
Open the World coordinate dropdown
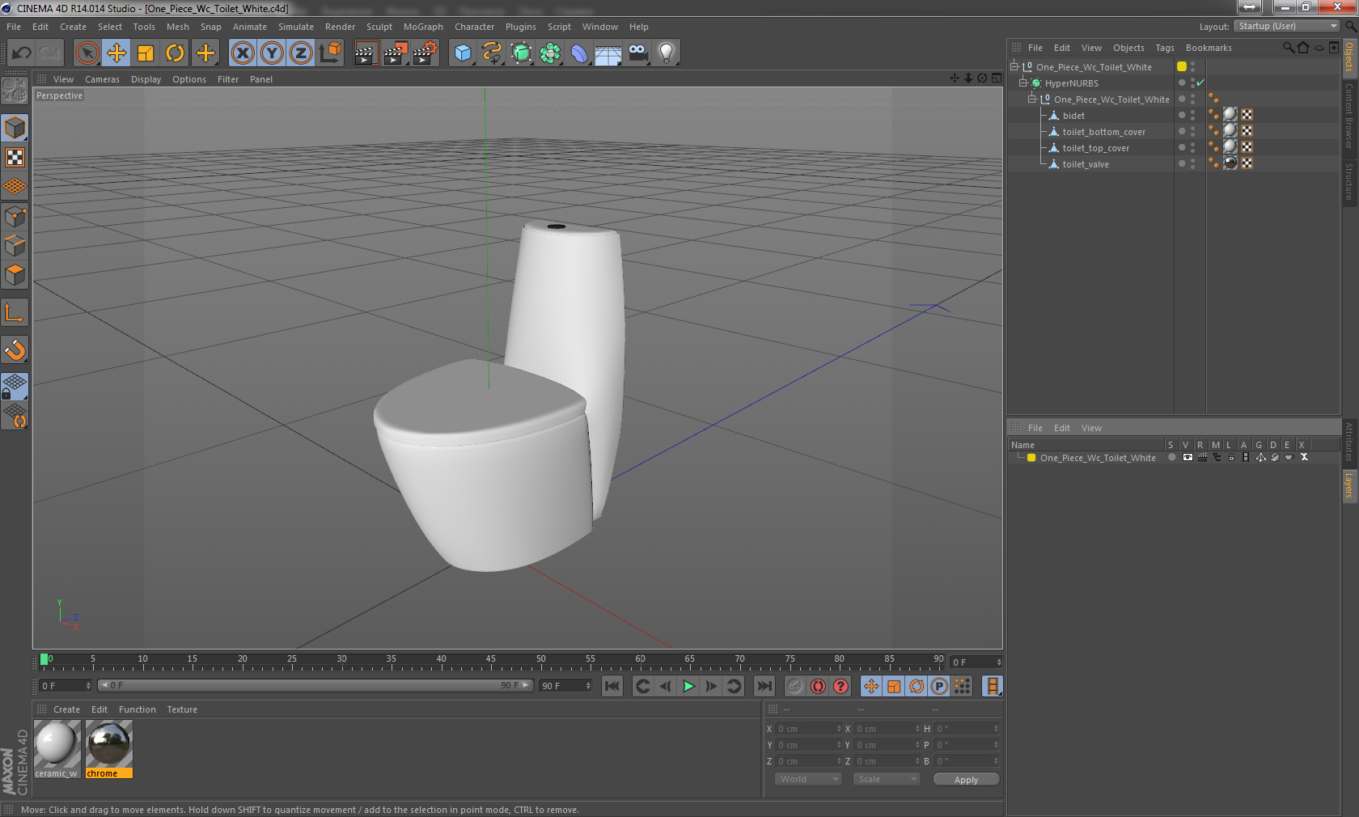coord(808,779)
